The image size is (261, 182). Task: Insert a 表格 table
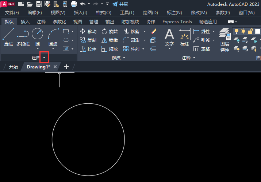[x=202, y=49]
